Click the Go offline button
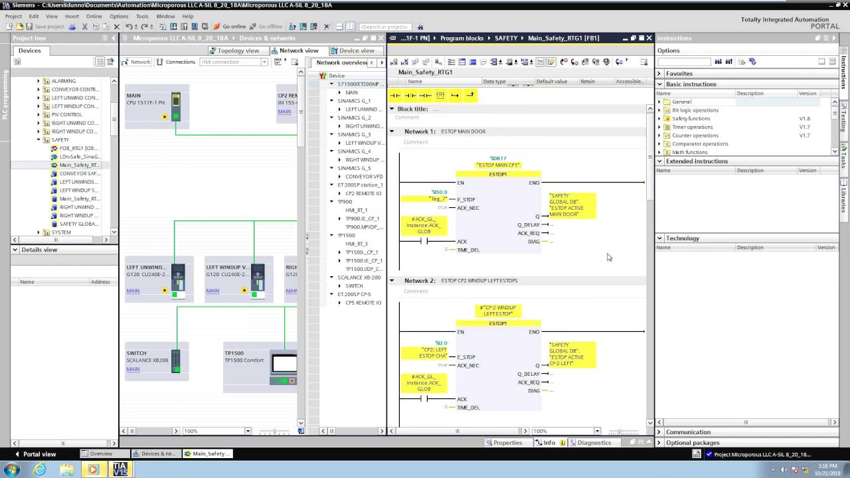Viewport: 850px width, 478px height. (x=266, y=27)
